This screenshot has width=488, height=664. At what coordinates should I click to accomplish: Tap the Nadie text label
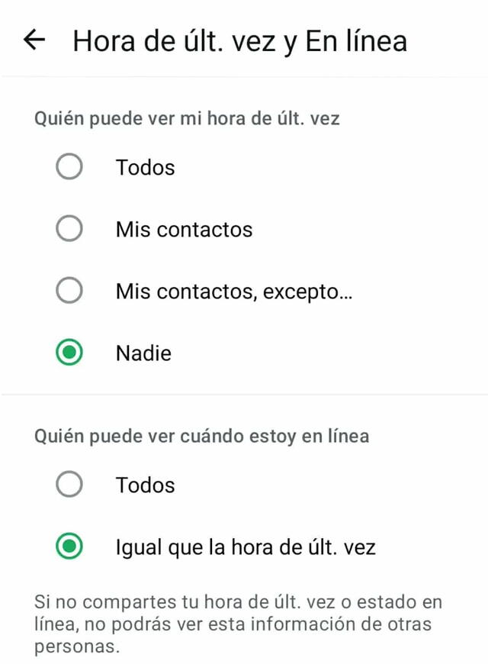coord(143,353)
